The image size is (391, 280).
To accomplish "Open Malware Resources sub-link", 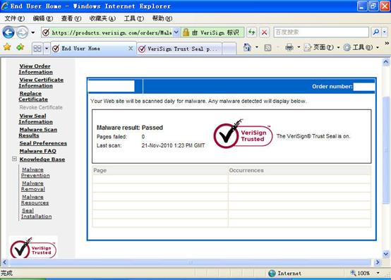I will 35,200.
